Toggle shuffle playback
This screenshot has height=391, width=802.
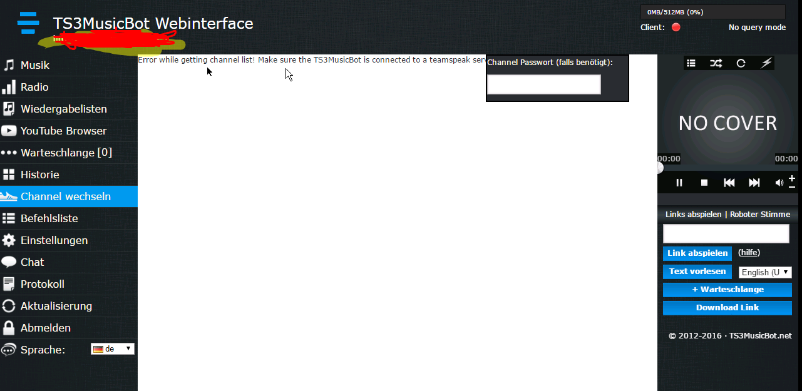716,63
